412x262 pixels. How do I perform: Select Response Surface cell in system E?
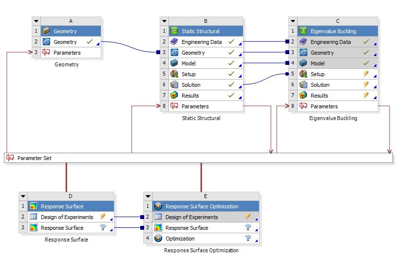[206, 228]
